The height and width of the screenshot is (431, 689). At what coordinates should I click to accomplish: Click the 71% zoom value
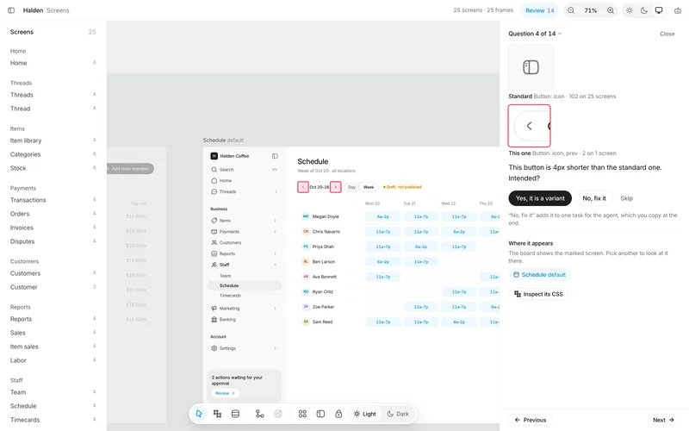click(x=591, y=10)
